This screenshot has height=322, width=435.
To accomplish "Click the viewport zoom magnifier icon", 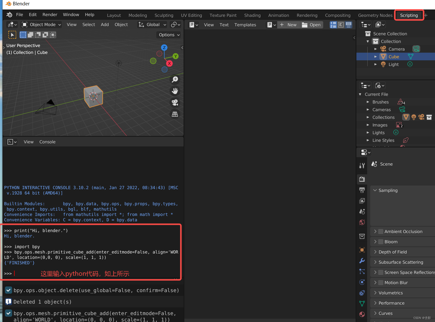I will [x=175, y=79].
